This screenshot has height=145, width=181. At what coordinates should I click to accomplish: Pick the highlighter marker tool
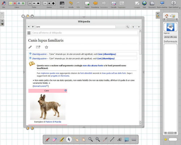coord(62,140)
